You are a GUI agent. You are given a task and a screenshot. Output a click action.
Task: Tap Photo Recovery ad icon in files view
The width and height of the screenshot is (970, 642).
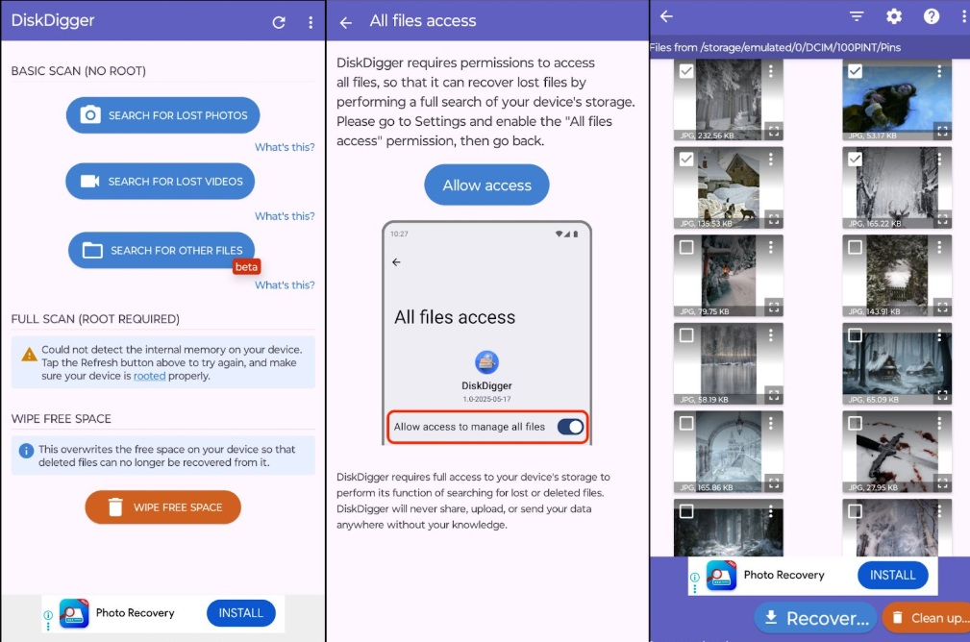click(721, 576)
